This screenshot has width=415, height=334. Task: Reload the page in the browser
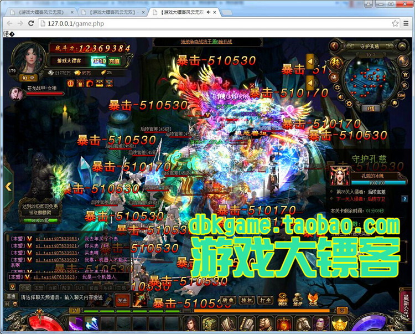[31, 23]
